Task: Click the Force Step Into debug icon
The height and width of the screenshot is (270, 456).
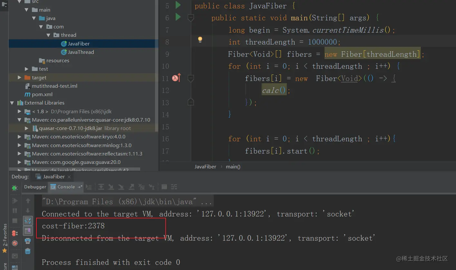Action: click(121, 187)
